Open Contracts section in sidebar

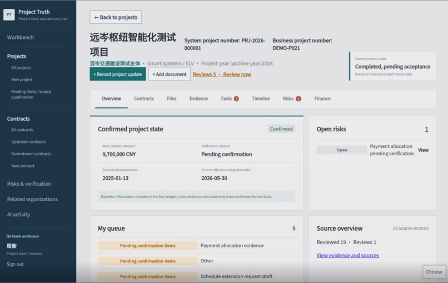coord(18,118)
